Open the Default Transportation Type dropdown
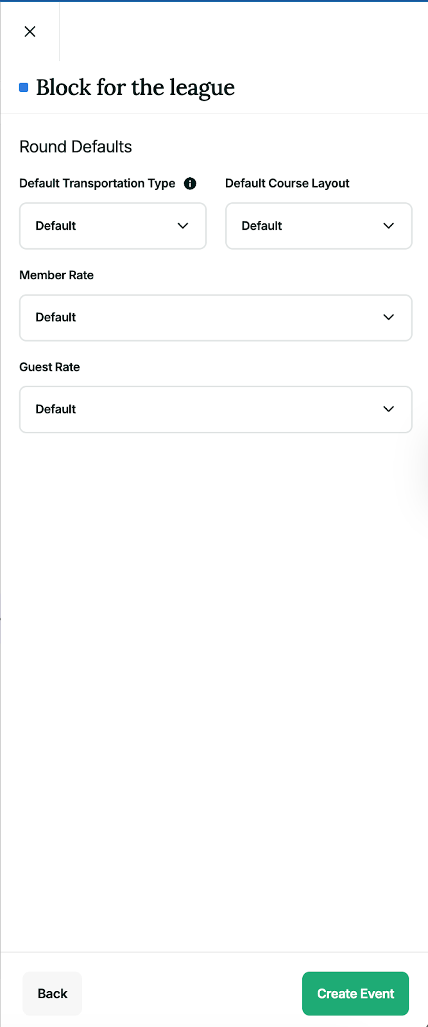This screenshot has height=1027, width=428. point(103,226)
